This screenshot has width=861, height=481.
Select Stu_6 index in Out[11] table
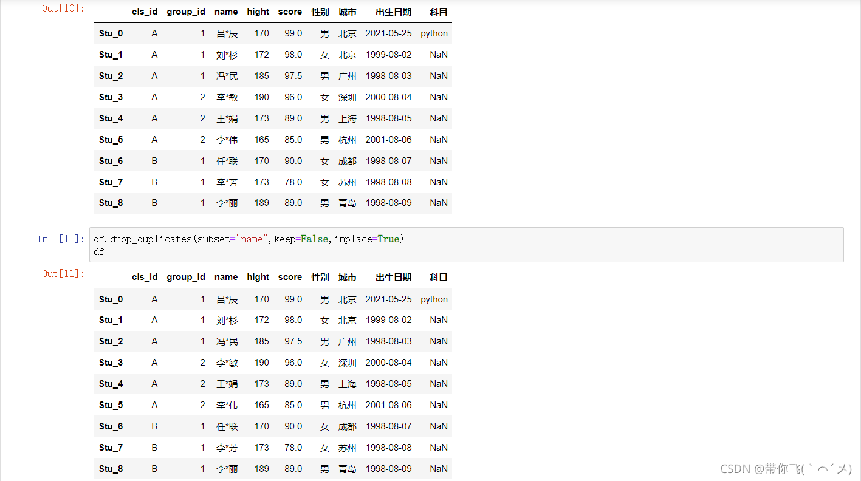coord(111,426)
